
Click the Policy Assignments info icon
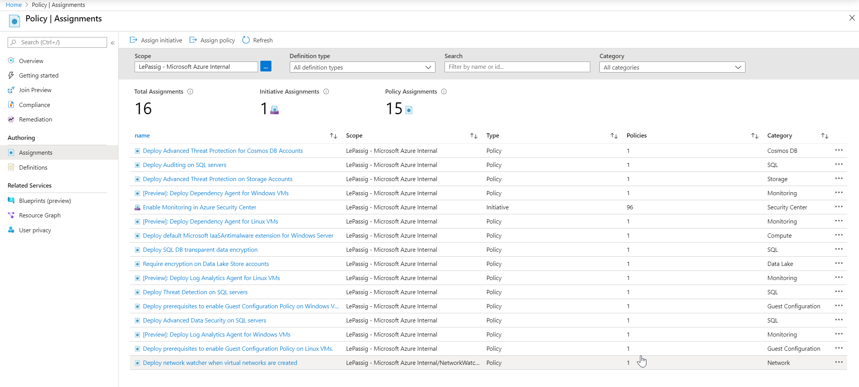tap(444, 92)
